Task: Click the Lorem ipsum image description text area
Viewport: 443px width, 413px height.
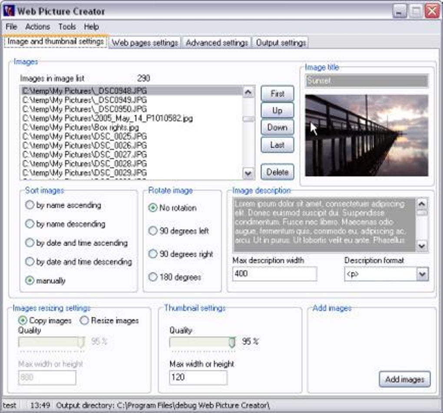Action: click(x=324, y=225)
